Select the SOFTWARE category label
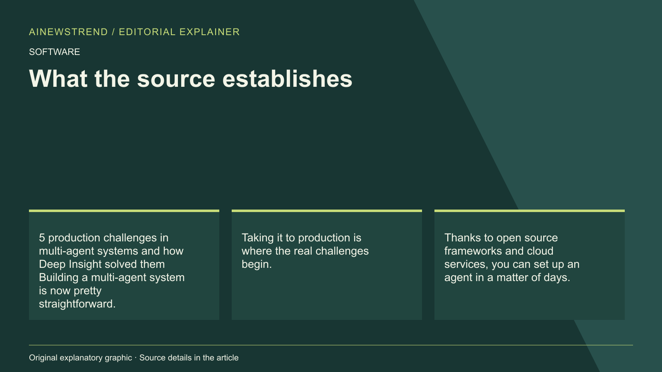This screenshot has height=372, width=662. click(55, 52)
